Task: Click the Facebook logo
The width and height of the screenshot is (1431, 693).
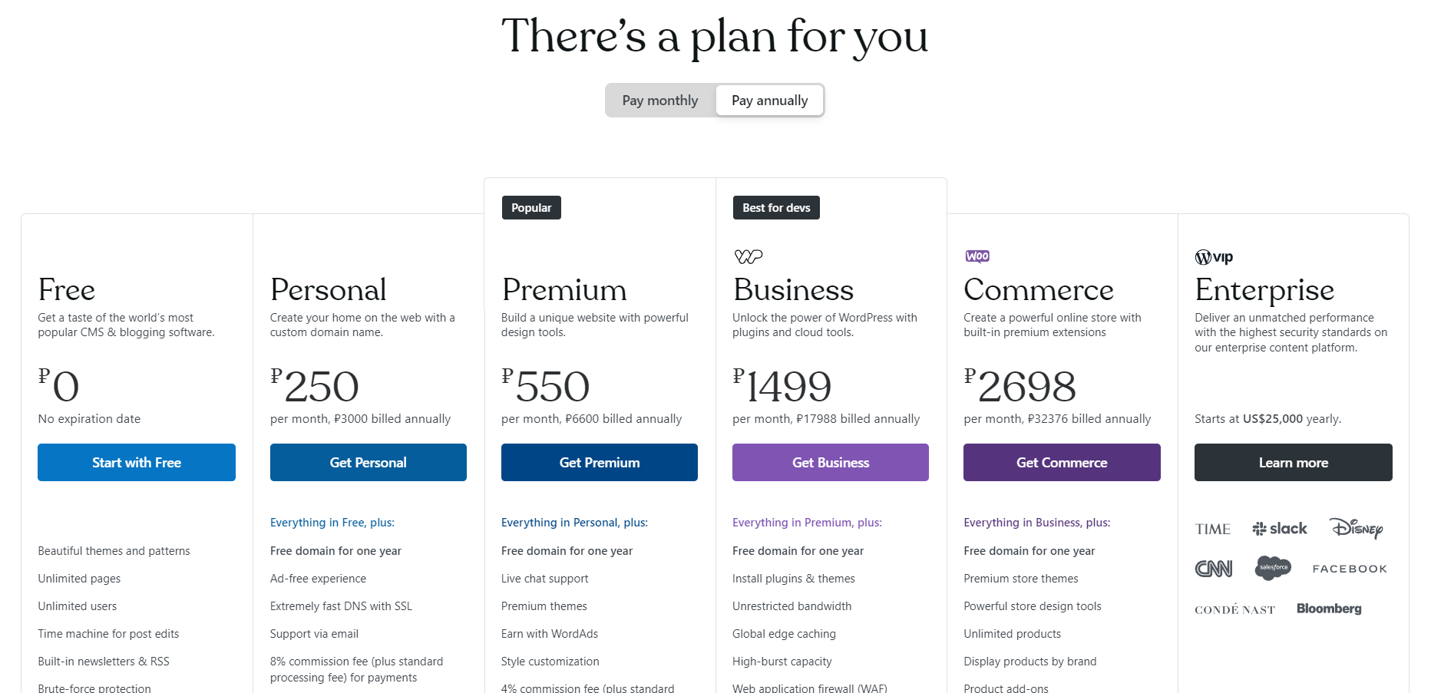Action: 1350,569
